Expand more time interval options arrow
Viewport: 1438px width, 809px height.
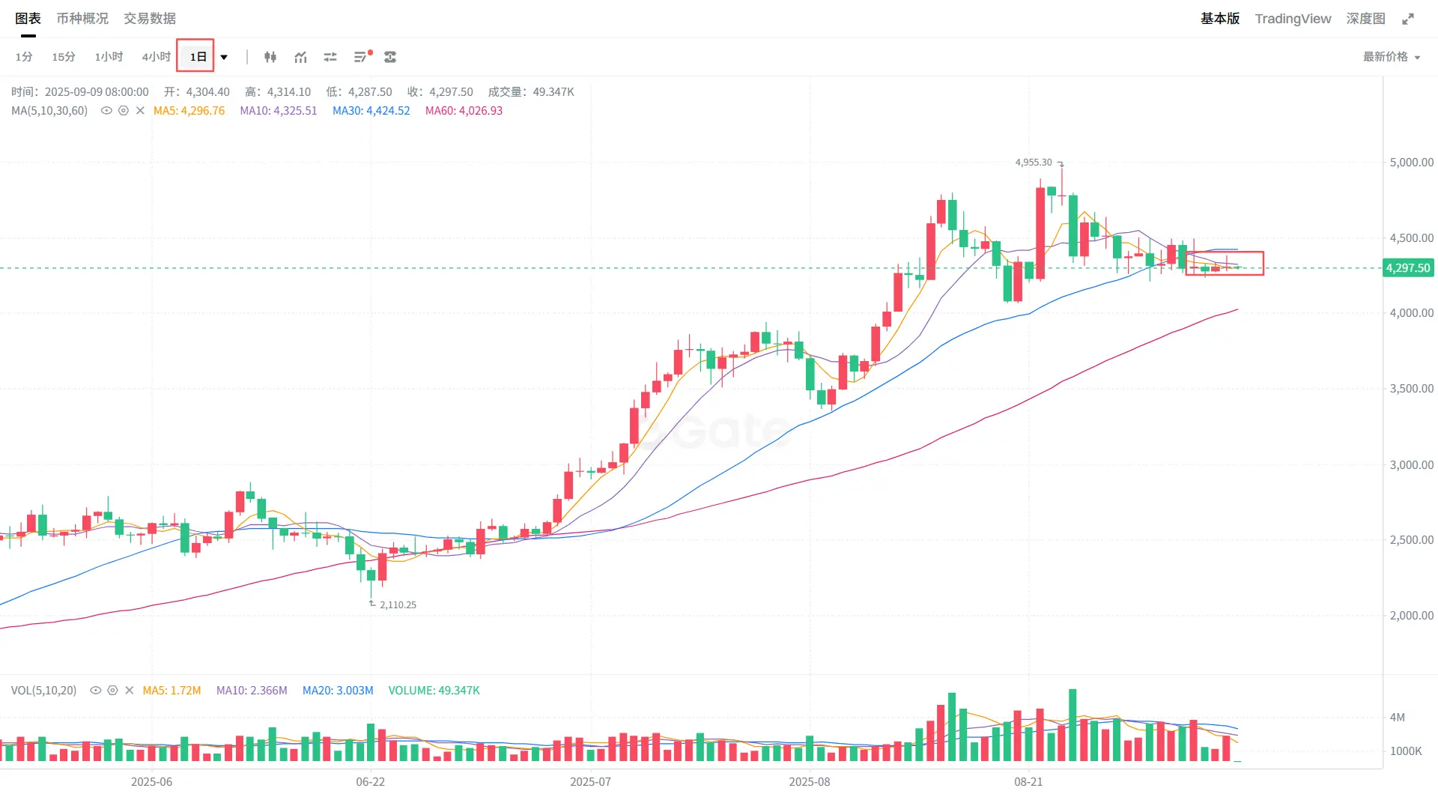pos(224,57)
